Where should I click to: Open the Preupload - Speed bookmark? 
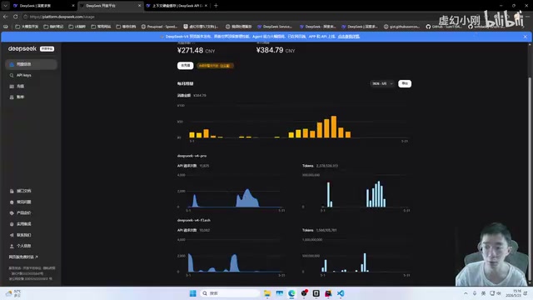tap(159, 27)
